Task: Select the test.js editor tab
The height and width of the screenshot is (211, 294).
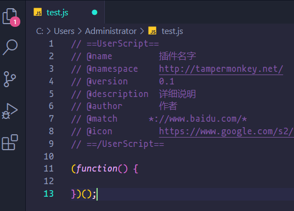Action: [65, 13]
